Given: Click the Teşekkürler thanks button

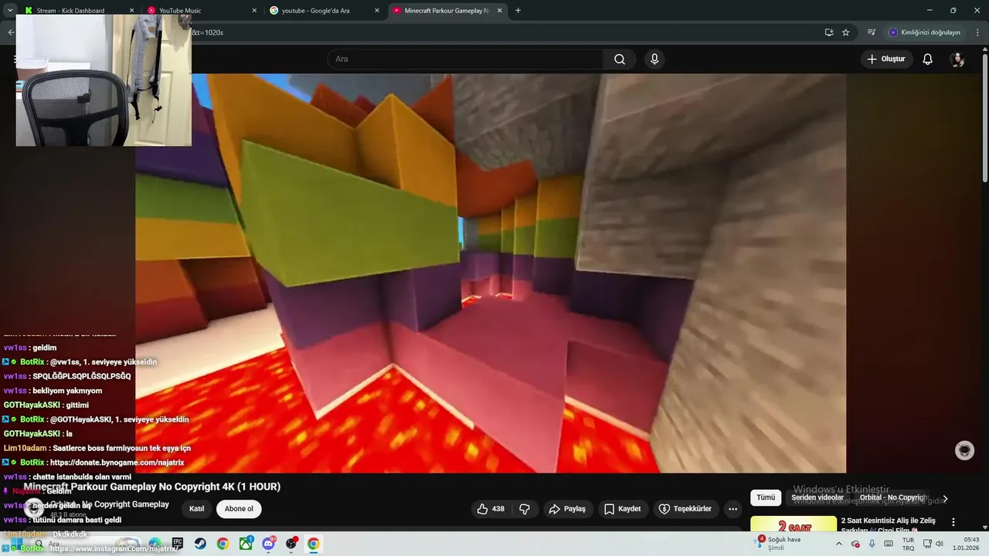Looking at the screenshot, I should 685,509.
